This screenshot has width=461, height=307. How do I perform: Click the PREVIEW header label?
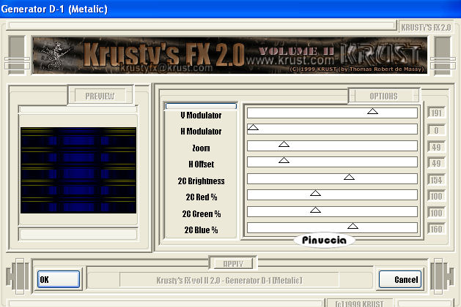click(100, 96)
